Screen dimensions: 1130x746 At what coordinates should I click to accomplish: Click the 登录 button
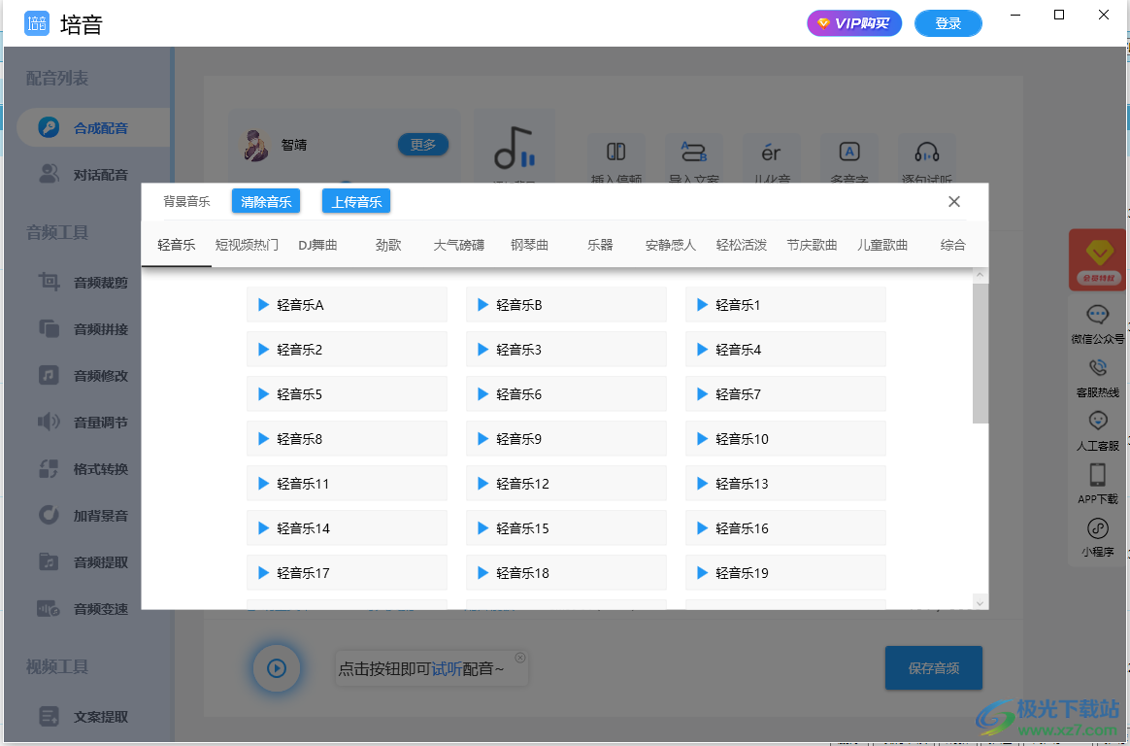click(x=947, y=23)
